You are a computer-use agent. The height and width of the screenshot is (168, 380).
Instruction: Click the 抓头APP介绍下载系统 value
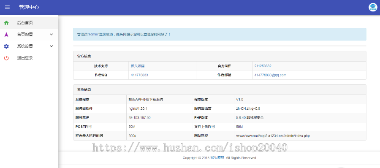[146, 100]
